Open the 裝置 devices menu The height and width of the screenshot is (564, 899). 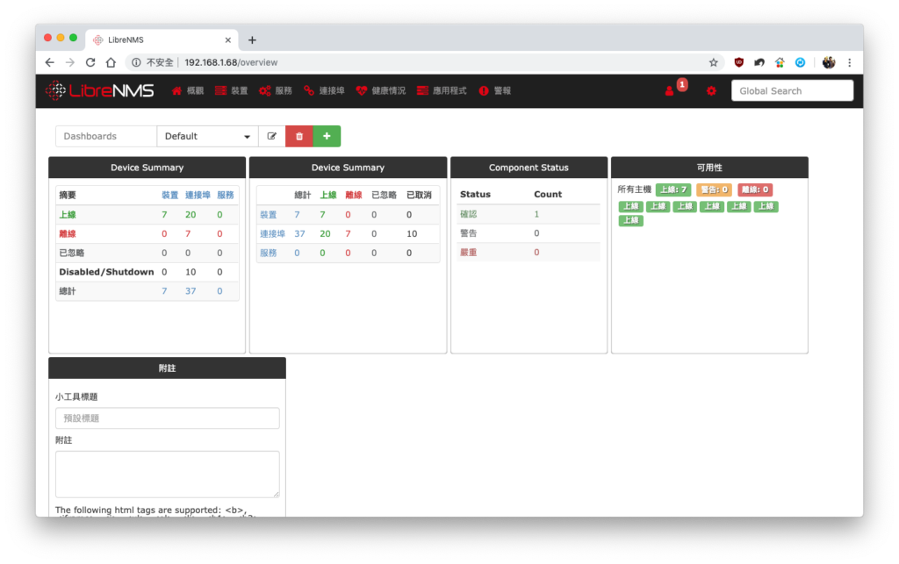[232, 91]
